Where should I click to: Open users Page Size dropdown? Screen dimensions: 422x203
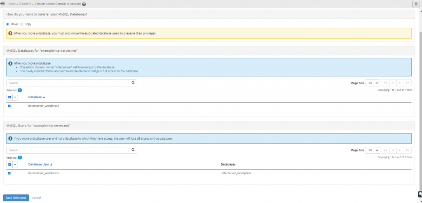(373, 150)
